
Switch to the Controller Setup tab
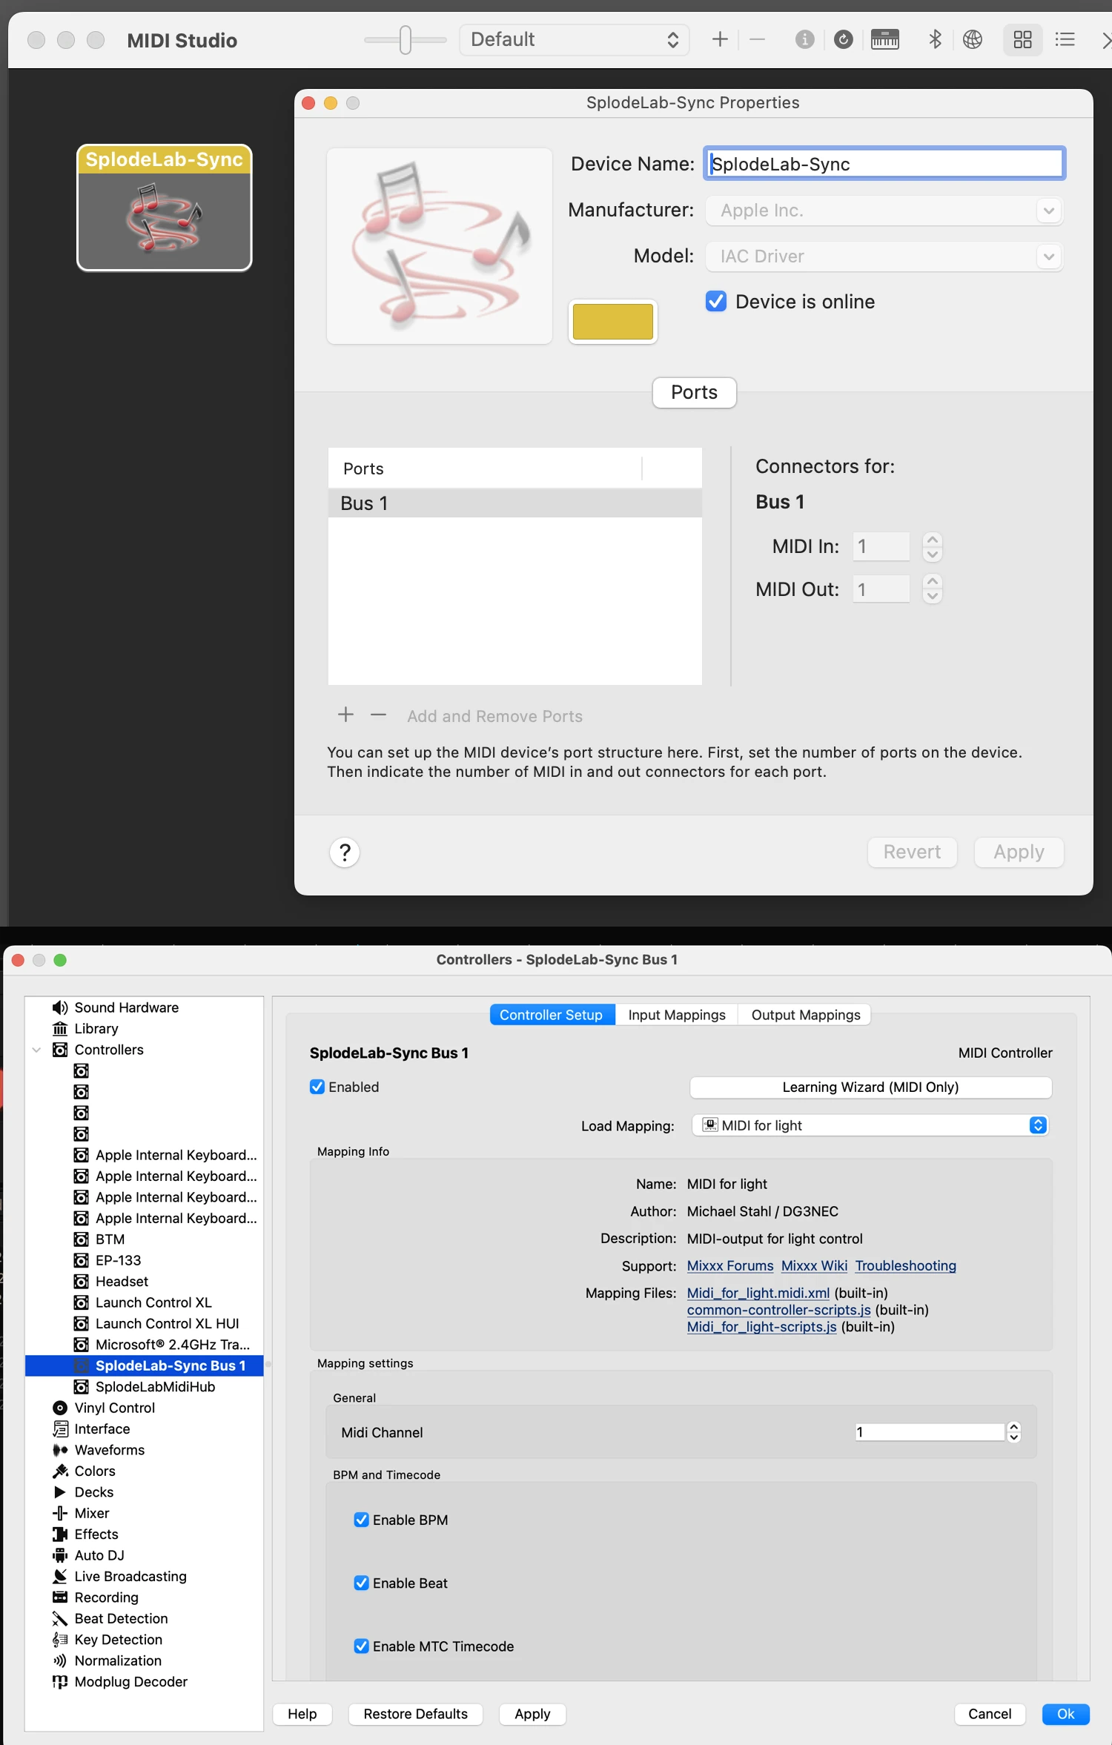pos(552,1015)
